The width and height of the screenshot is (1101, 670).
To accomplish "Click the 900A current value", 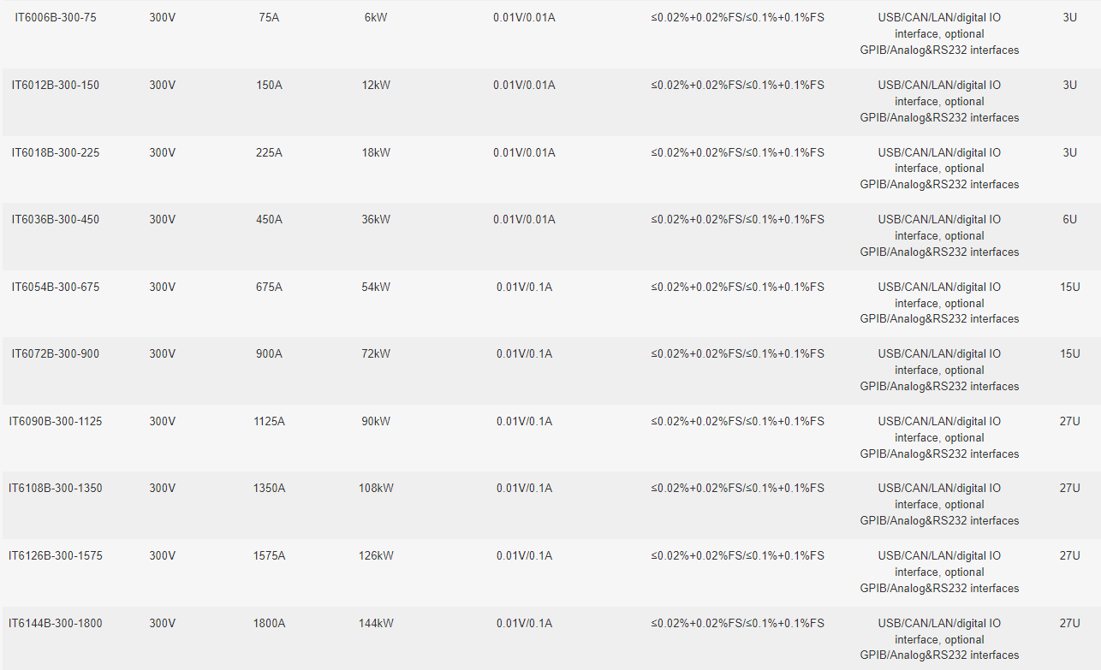I will click(x=269, y=354).
